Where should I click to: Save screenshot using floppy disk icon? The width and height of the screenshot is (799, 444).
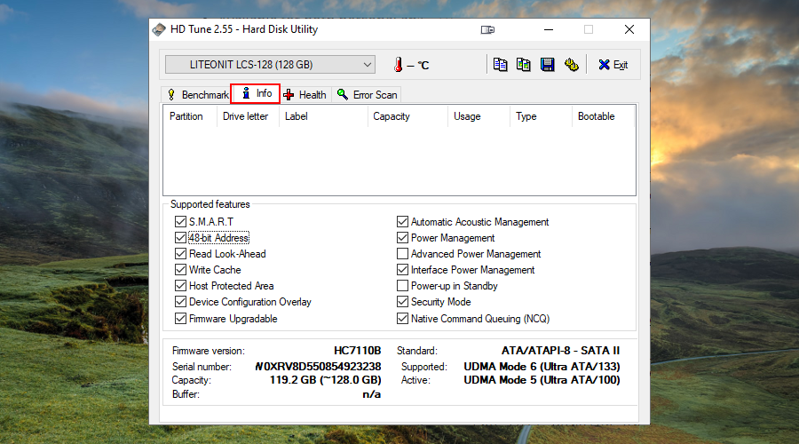[547, 65]
